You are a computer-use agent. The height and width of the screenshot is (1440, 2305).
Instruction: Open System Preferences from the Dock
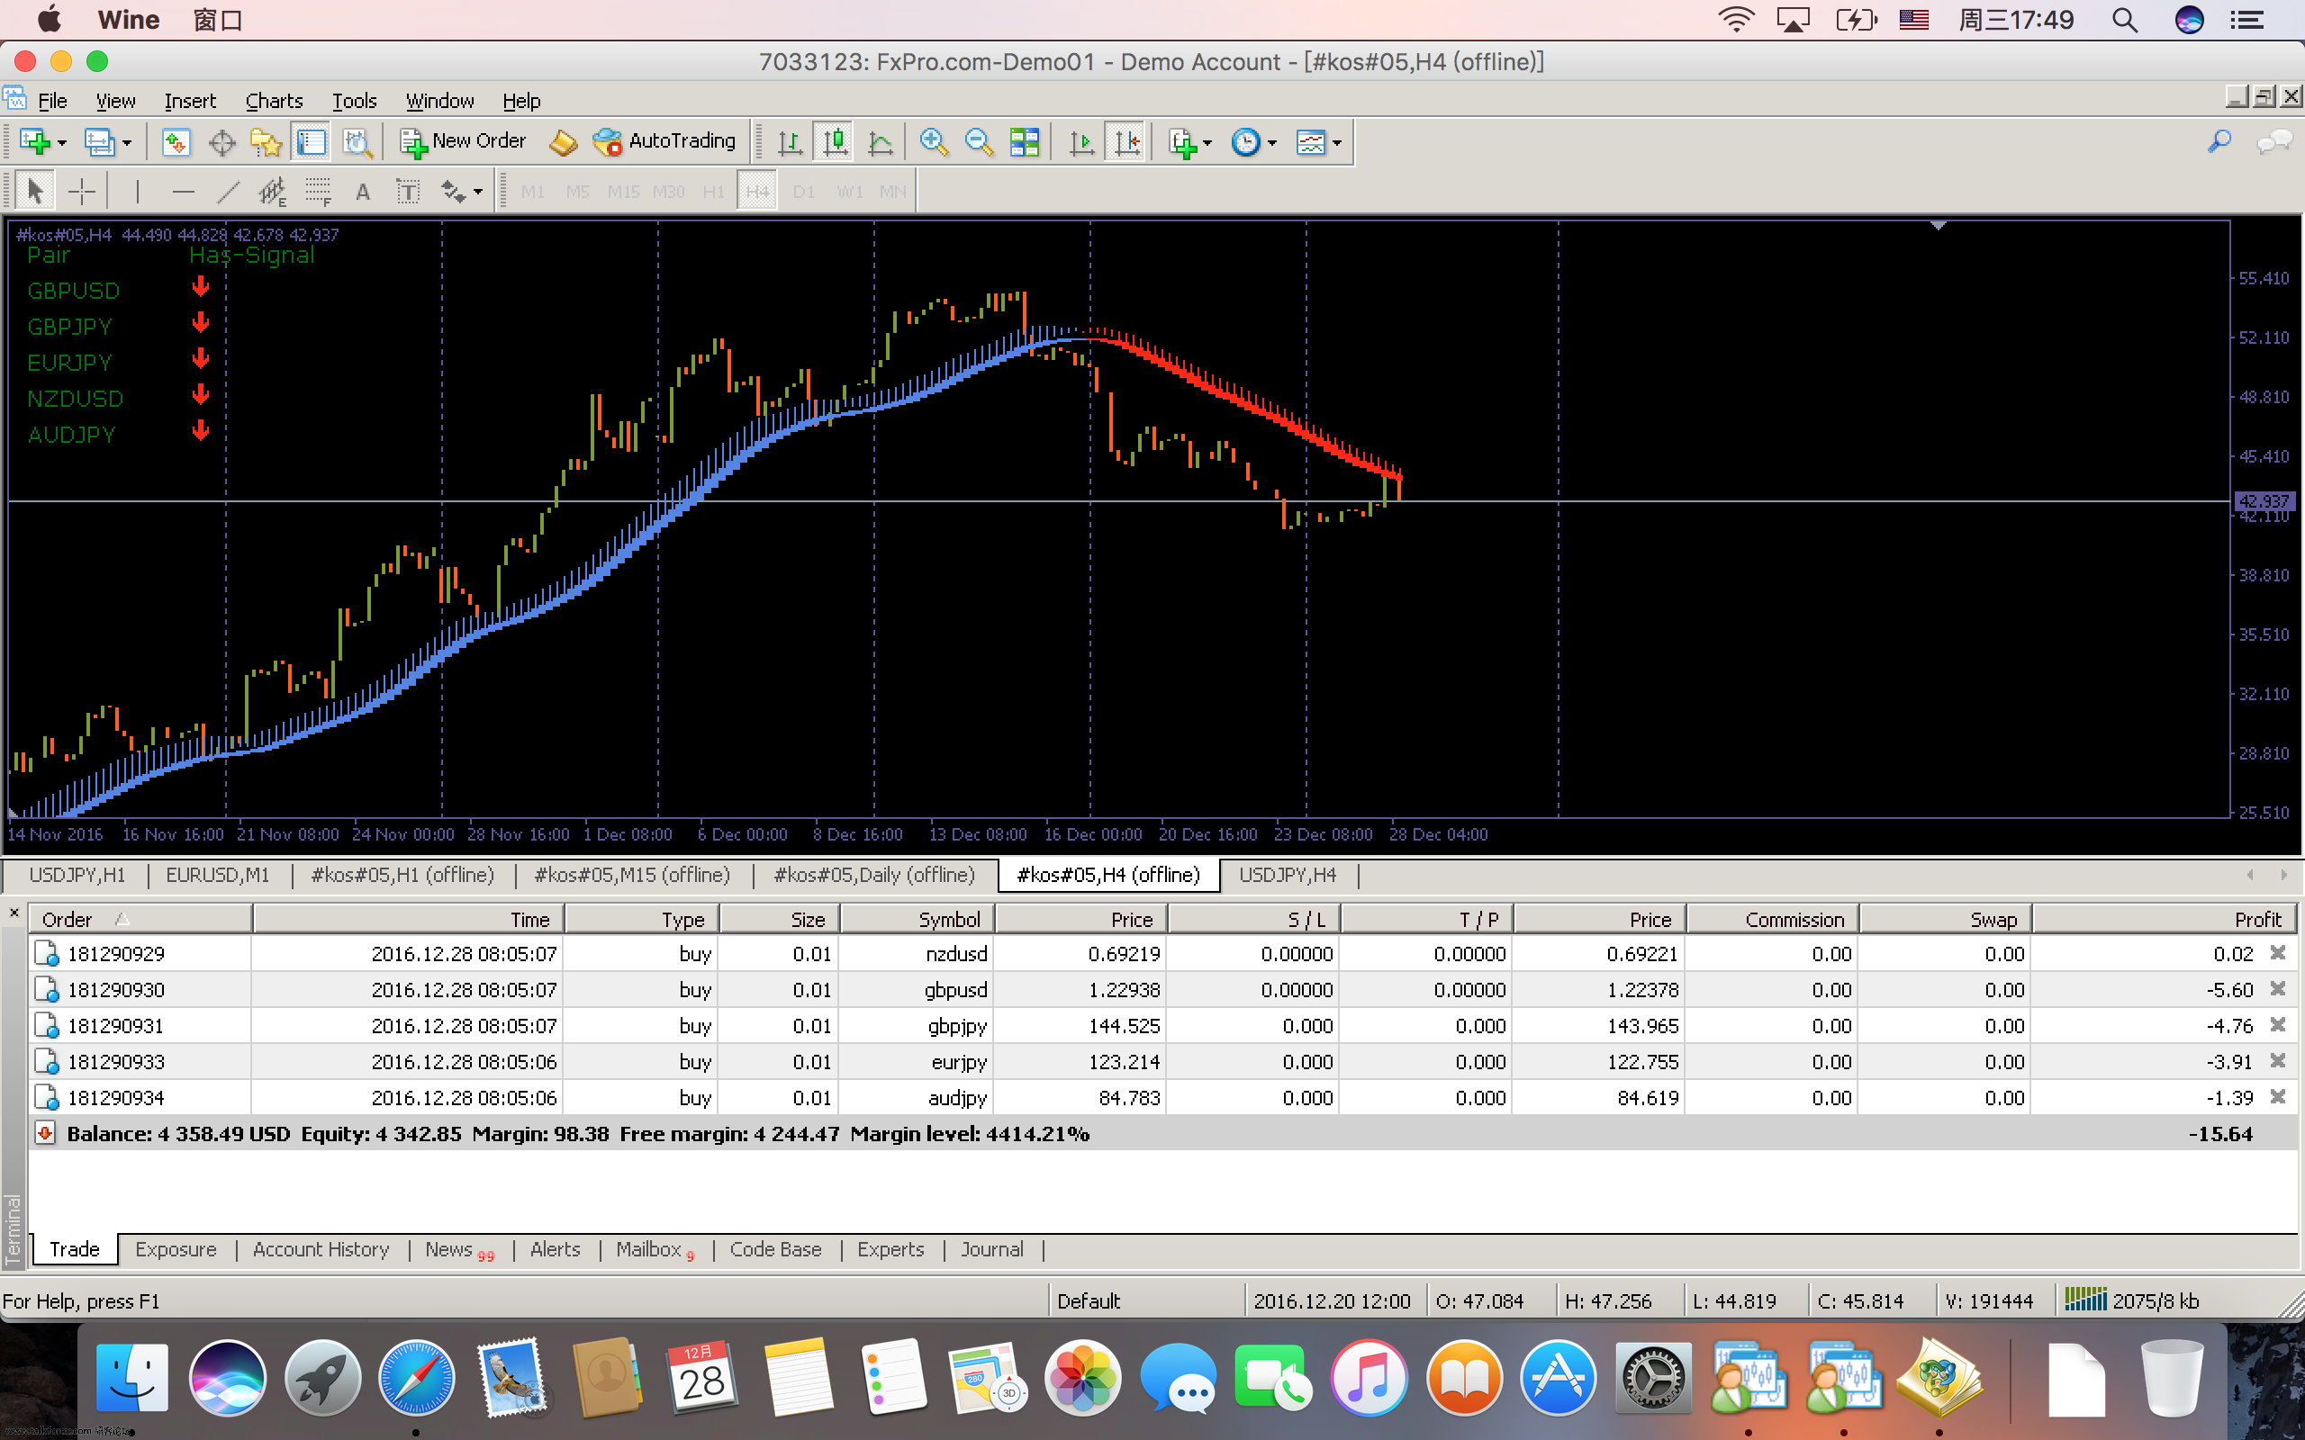coord(1652,1377)
